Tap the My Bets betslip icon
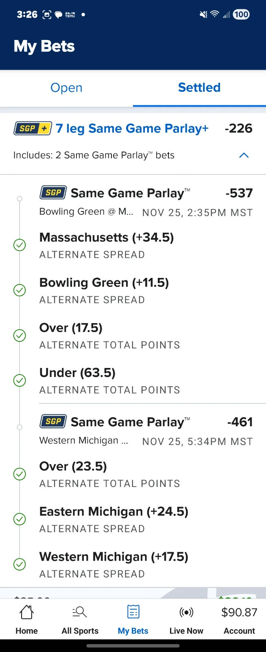266x652 pixels. click(x=133, y=612)
